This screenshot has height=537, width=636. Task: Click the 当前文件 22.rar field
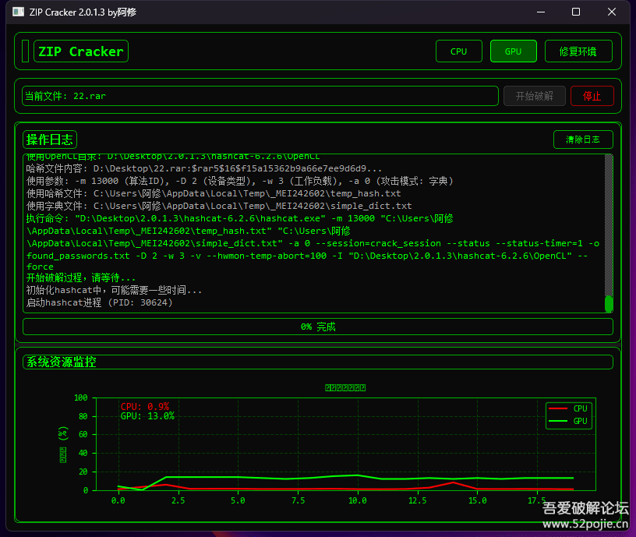click(260, 96)
